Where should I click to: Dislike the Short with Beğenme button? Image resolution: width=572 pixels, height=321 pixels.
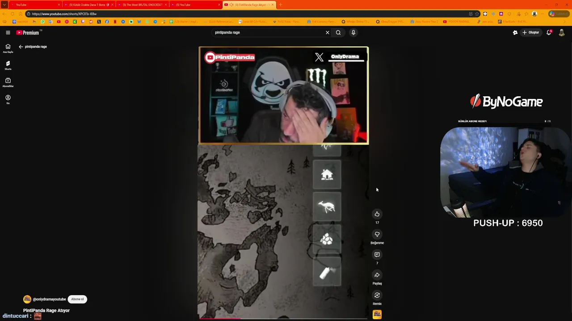coord(377,234)
